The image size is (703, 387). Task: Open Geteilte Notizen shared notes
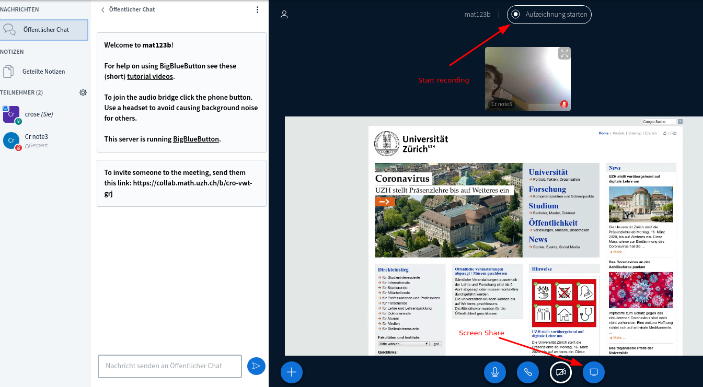click(x=44, y=72)
